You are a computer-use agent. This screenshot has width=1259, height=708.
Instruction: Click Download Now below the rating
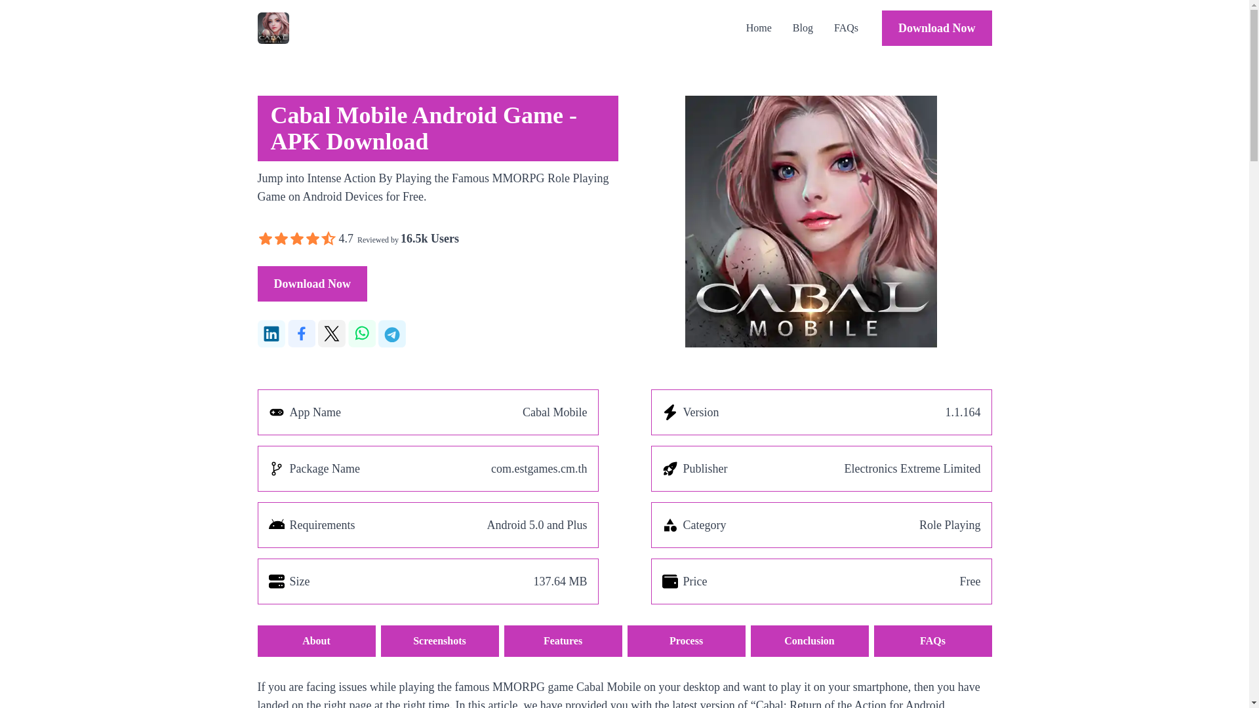point(312,284)
